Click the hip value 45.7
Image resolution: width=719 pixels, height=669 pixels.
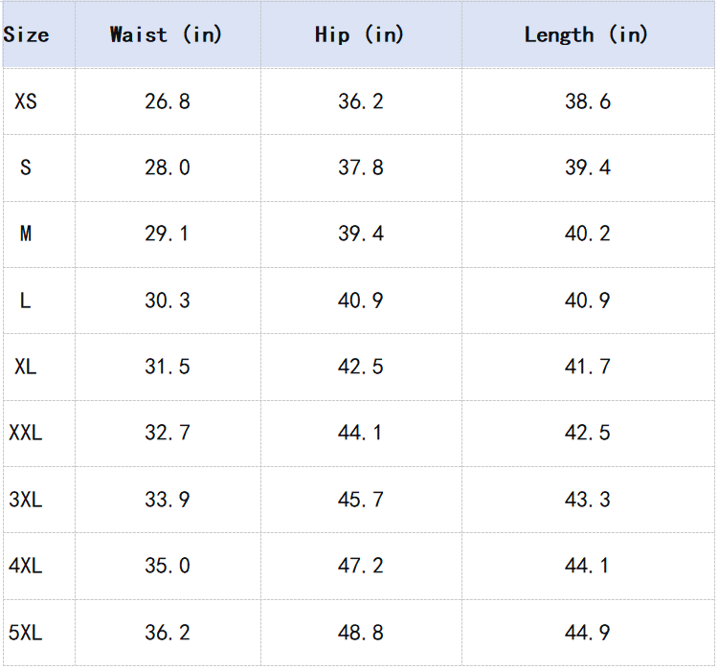click(x=361, y=500)
